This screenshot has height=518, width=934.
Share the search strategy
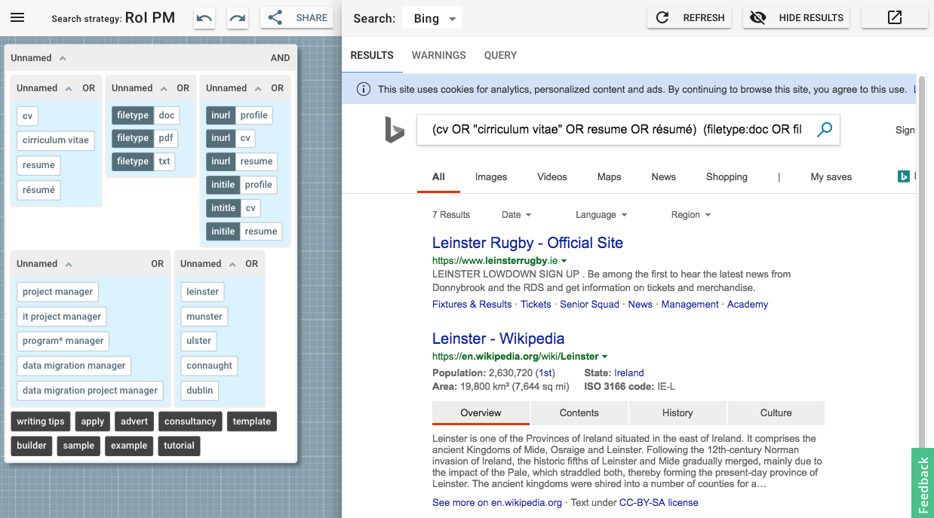[x=297, y=18]
